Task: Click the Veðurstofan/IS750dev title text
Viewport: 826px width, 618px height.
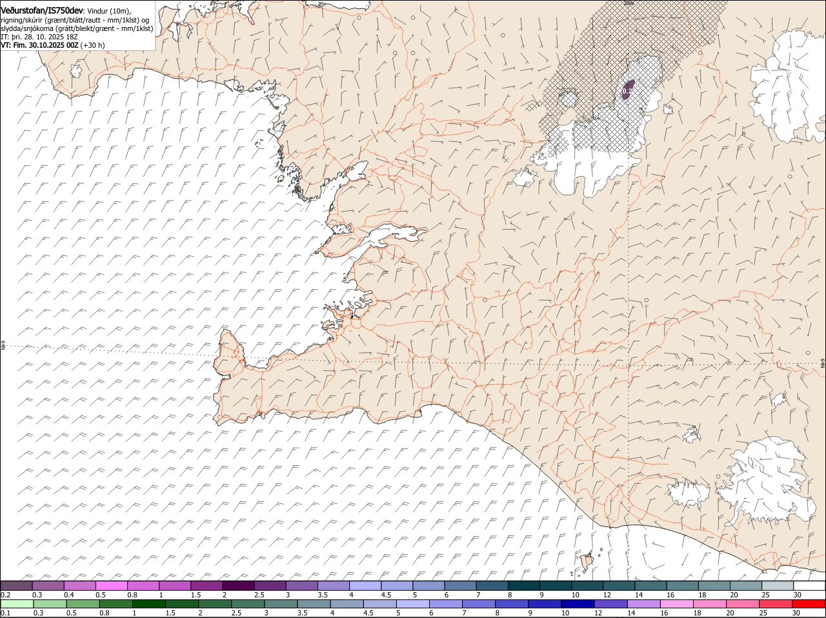Action: coord(42,10)
